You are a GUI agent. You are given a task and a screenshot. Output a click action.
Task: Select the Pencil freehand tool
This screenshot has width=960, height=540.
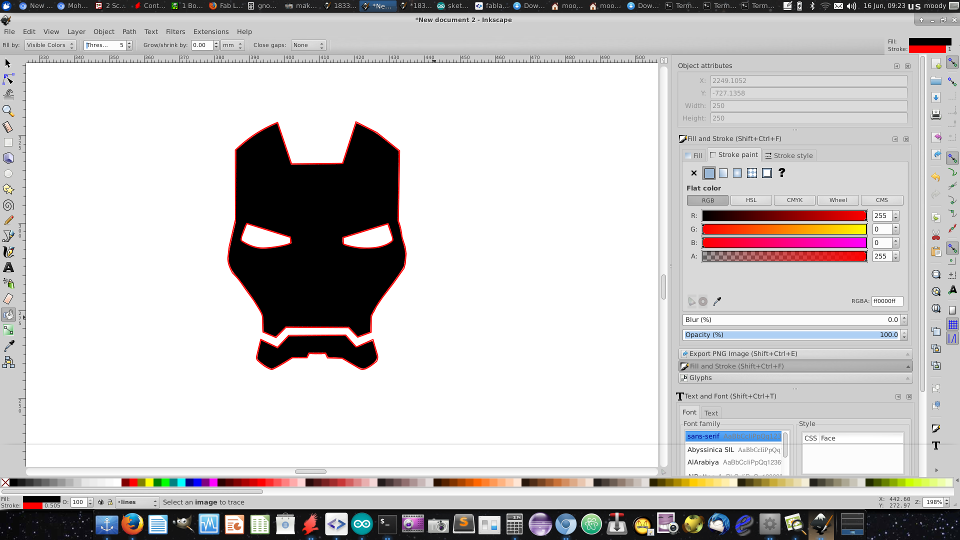(8, 220)
